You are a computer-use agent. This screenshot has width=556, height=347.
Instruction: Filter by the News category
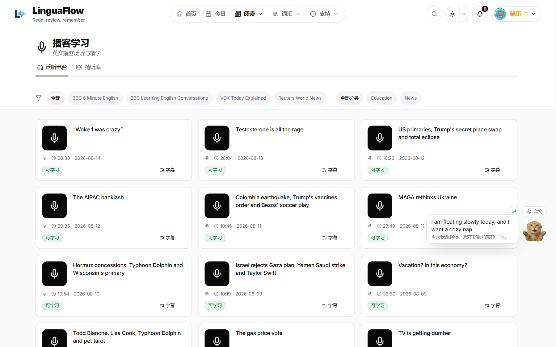[x=411, y=98]
